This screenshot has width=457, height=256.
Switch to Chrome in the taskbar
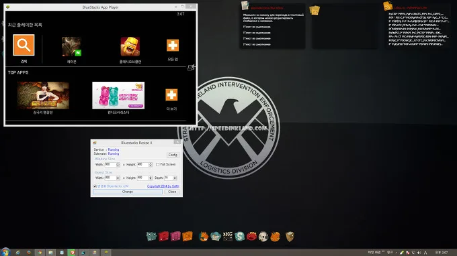[x=40, y=253]
